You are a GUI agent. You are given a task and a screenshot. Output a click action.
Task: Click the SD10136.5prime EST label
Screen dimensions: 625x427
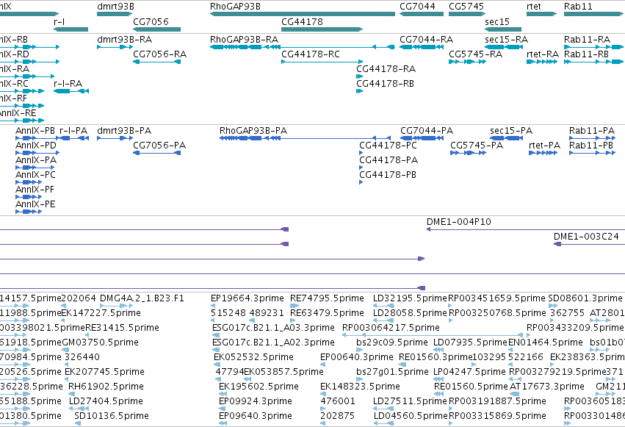tap(112, 416)
